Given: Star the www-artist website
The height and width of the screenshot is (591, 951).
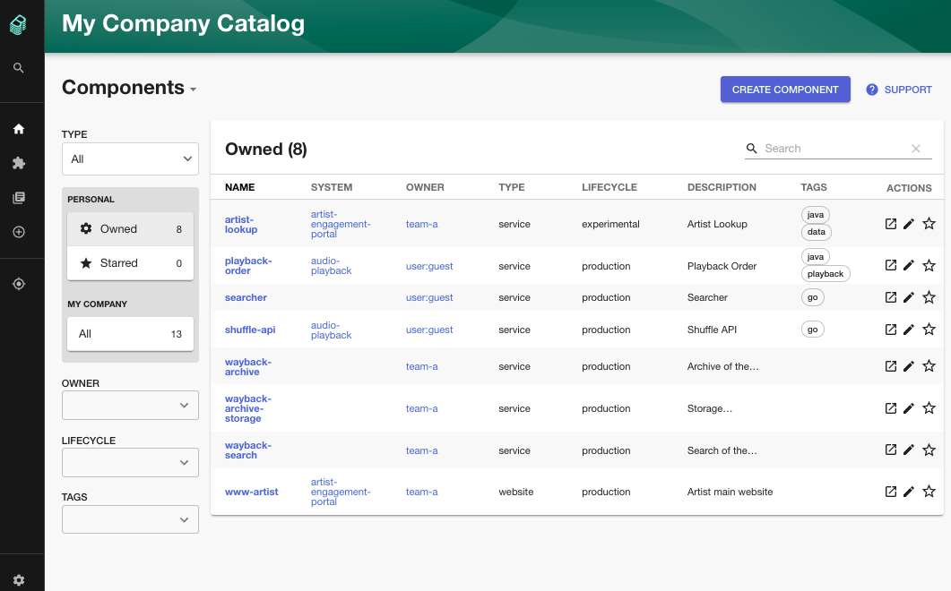Looking at the screenshot, I should pyautogui.click(x=929, y=492).
